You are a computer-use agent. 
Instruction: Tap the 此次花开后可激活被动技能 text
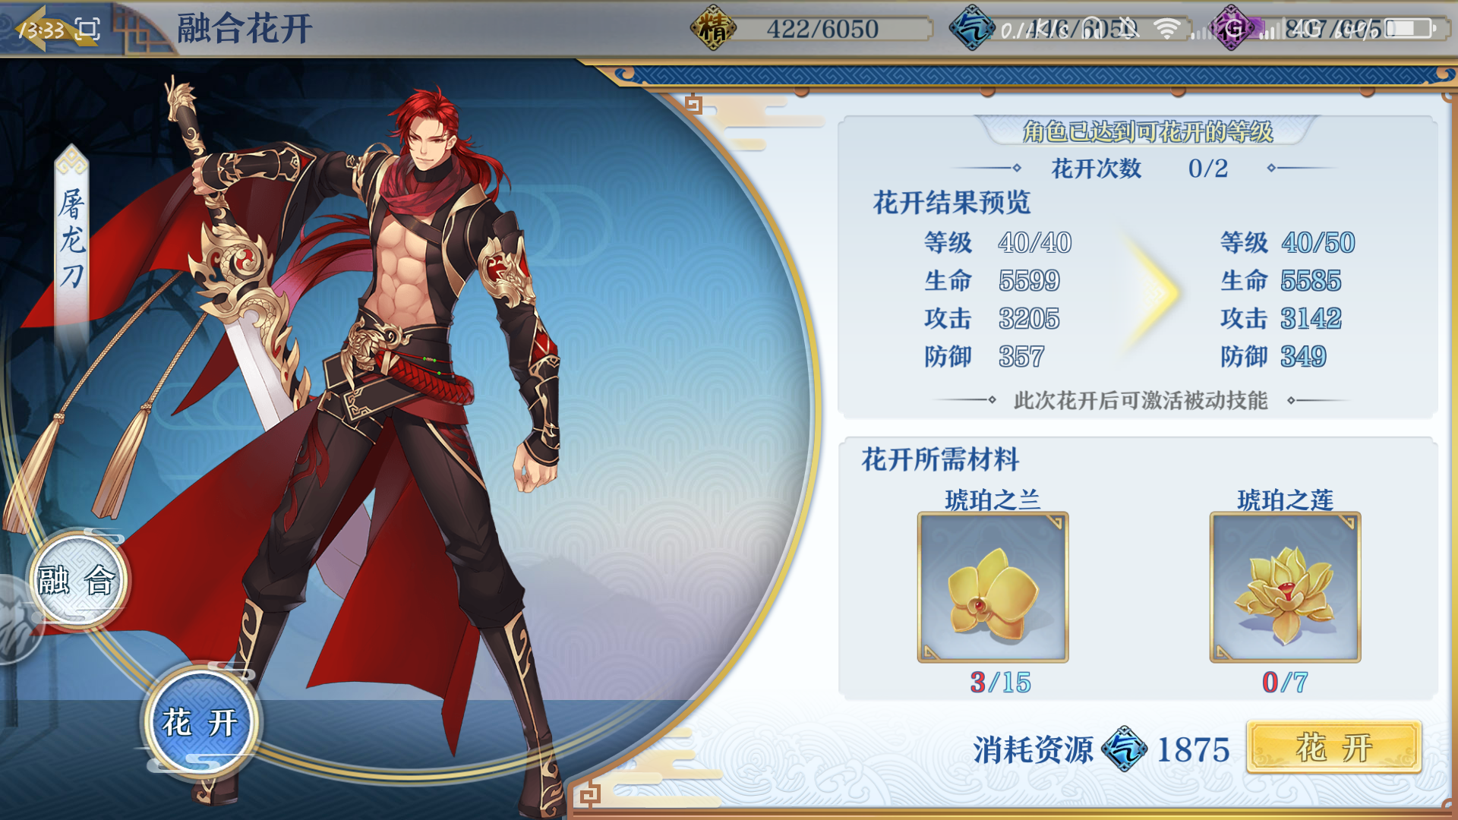click(x=1141, y=400)
